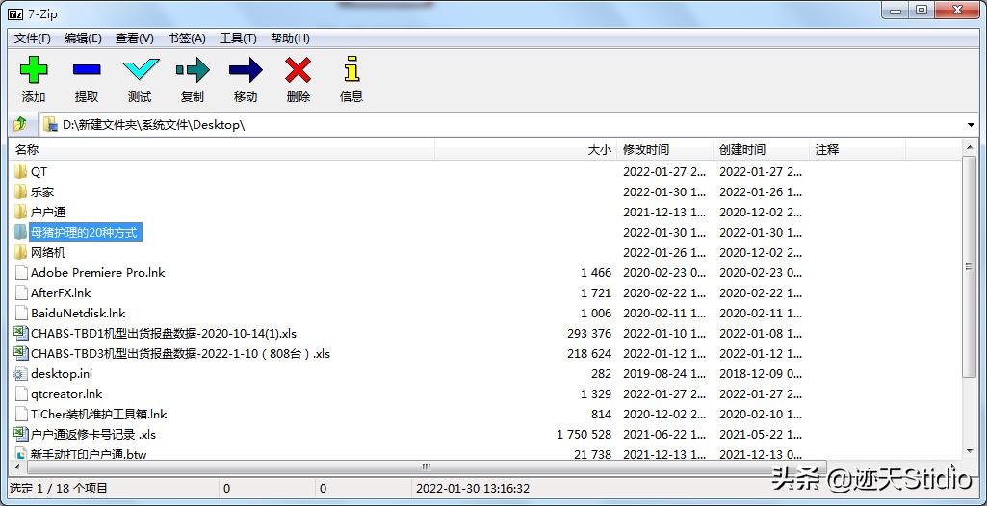The image size is (987, 506).
Task: Click the file icon of Adobe Premiere Pro.lnk
Action: pyautogui.click(x=21, y=273)
